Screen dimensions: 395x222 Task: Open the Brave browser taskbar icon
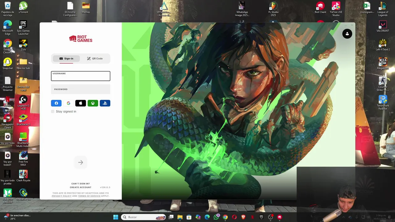point(243,217)
